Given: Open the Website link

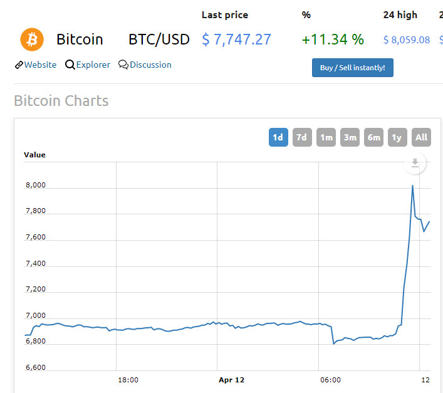Looking at the screenshot, I should coord(40,65).
